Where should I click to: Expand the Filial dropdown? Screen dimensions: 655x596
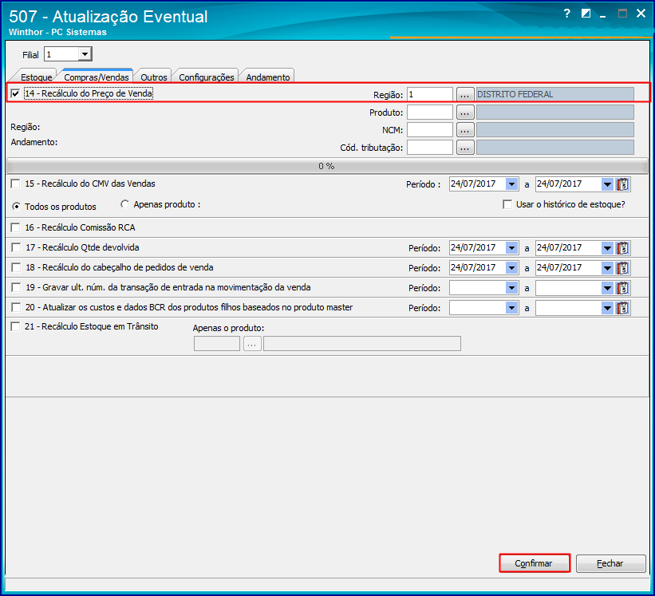[x=85, y=54]
